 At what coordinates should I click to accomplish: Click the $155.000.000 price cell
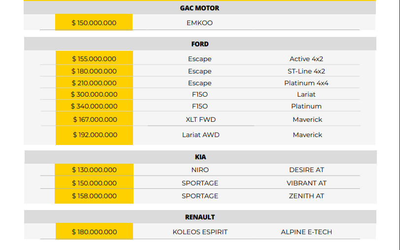tap(94, 59)
